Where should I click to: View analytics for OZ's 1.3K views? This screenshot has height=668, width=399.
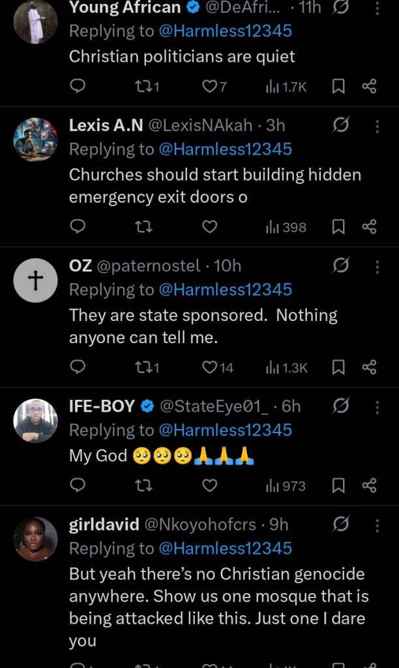[286, 367]
